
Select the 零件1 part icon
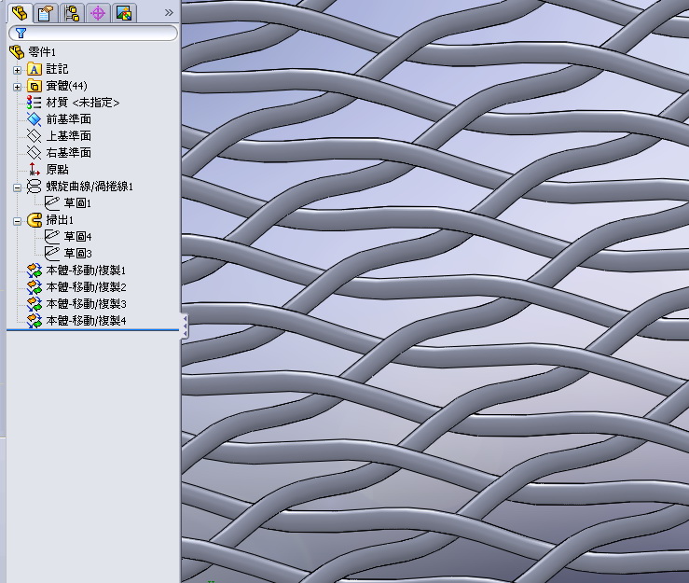tap(17, 52)
